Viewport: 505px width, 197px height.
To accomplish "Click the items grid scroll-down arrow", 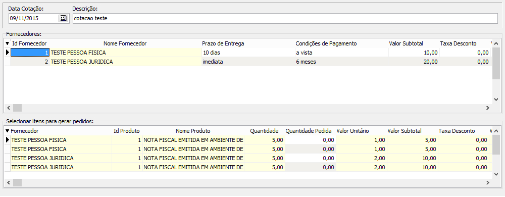I will pos(496,174).
